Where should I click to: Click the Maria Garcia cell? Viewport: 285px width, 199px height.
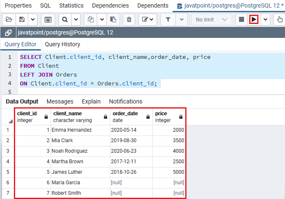80,183
